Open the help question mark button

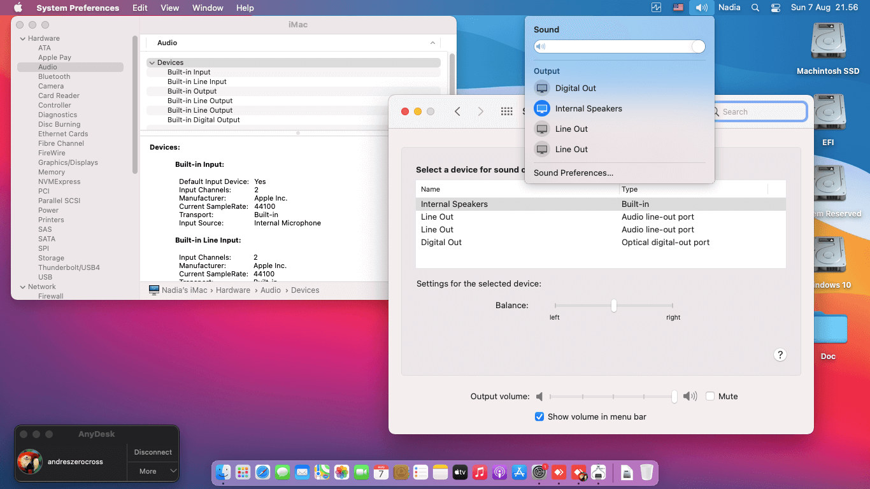780,355
